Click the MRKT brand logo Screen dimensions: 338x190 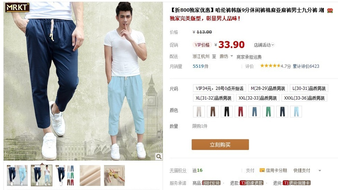coord(17,7)
